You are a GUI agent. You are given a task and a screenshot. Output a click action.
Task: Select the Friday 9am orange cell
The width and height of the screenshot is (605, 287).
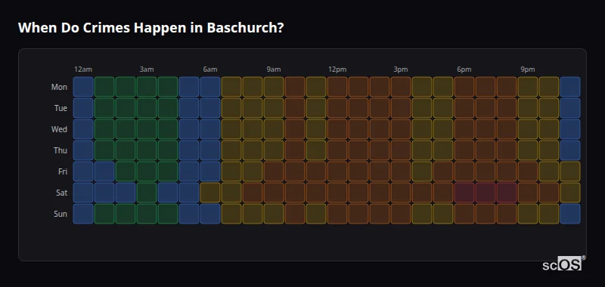[274, 171]
